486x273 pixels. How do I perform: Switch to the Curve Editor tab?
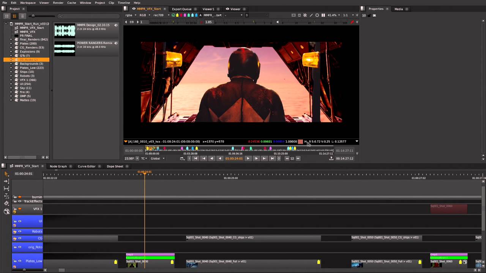point(87,166)
